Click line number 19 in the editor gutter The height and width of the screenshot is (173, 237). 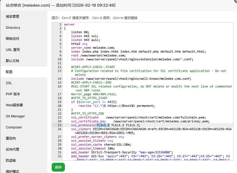pyautogui.click(x=60, y=102)
